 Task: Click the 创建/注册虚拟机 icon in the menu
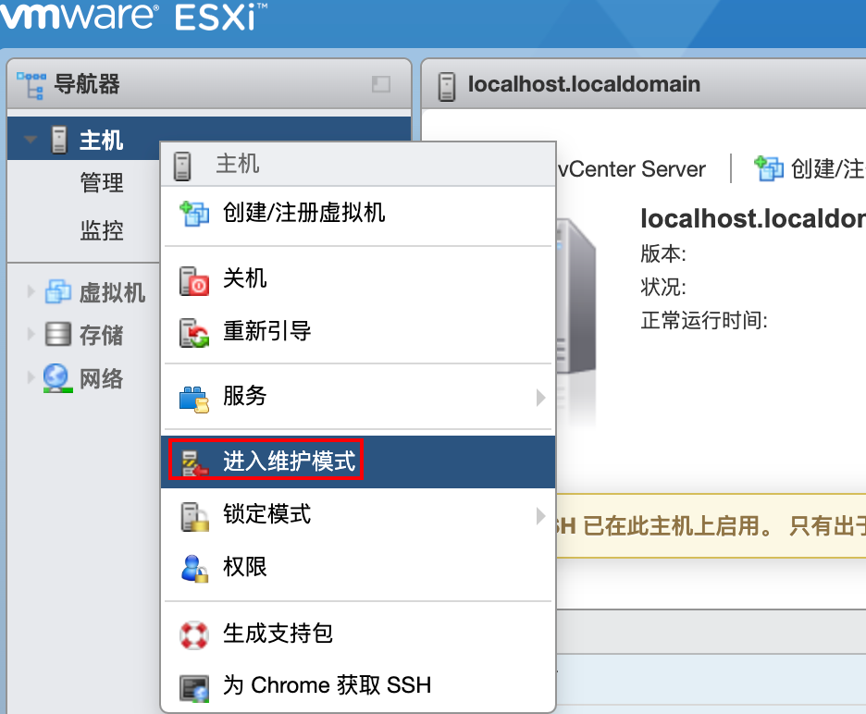pyautogui.click(x=197, y=214)
